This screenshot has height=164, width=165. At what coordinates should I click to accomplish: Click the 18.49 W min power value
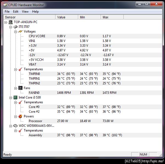click(x=85, y=121)
